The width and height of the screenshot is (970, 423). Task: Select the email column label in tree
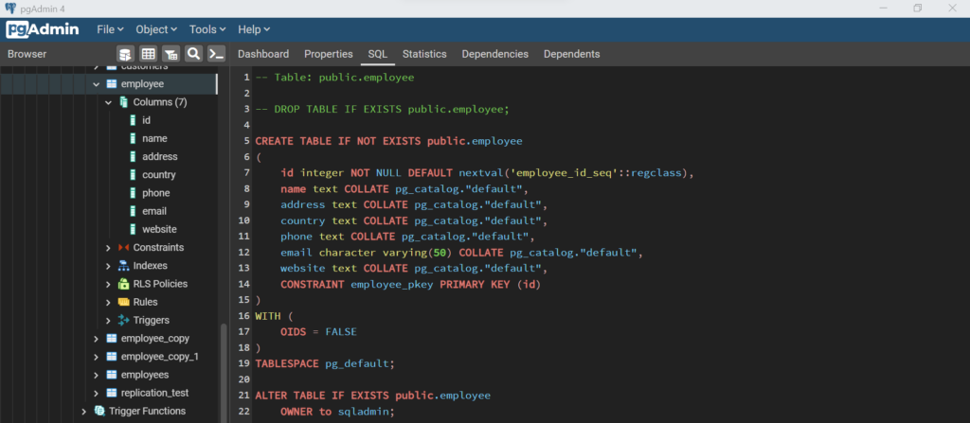154,211
